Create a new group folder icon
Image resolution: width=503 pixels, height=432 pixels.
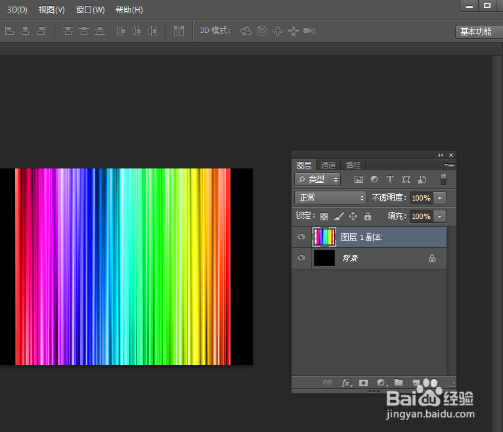[399, 382]
